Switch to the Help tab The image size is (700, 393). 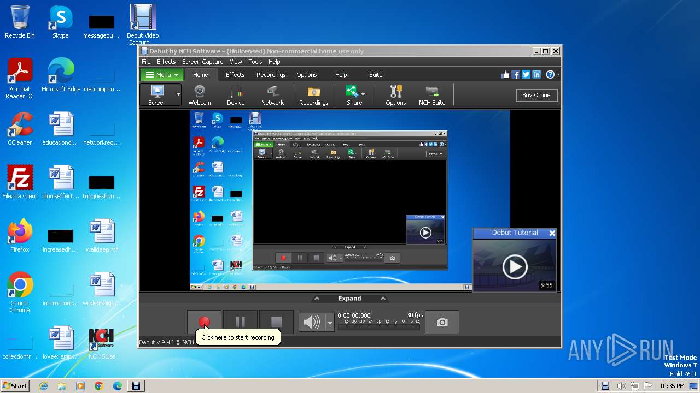point(341,75)
